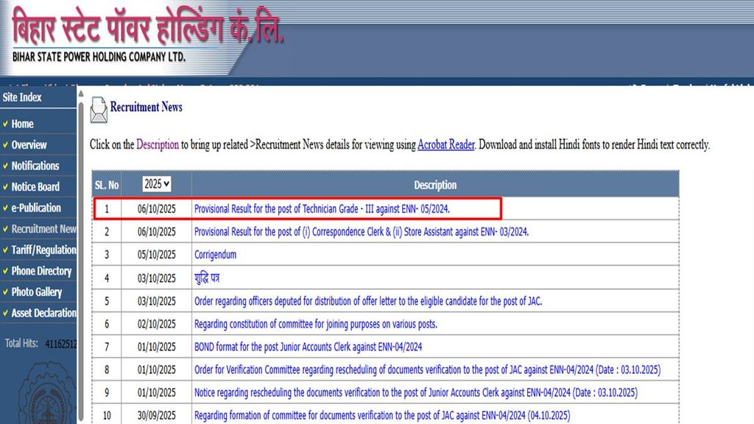Select Notice Board from the sidebar

[35, 187]
